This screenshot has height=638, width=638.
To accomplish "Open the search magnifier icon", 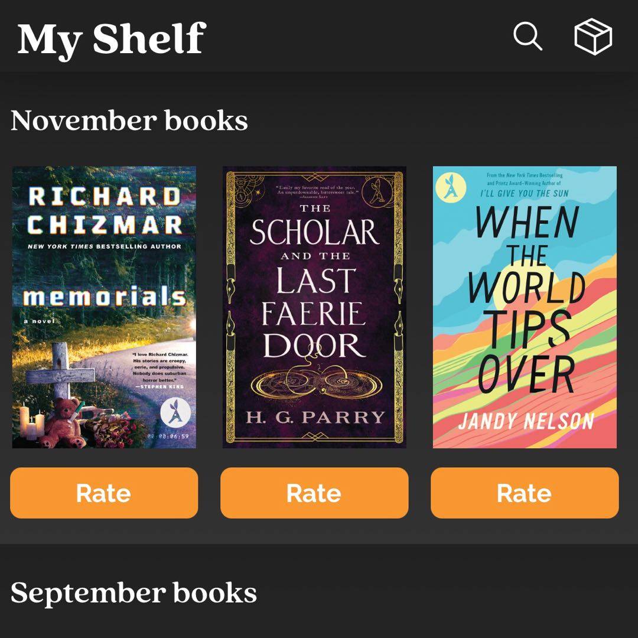I will tap(528, 37).
